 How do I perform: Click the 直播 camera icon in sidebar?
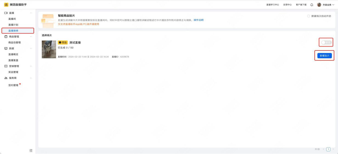click(6, 13)
